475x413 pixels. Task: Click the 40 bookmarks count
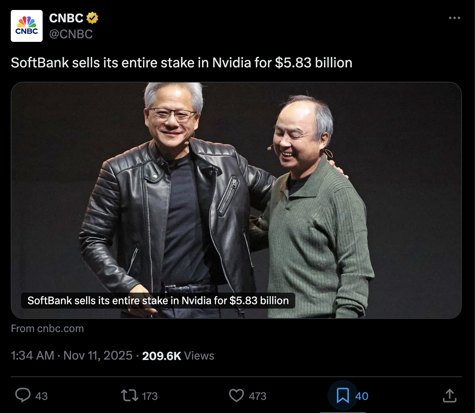coord(361,396)
